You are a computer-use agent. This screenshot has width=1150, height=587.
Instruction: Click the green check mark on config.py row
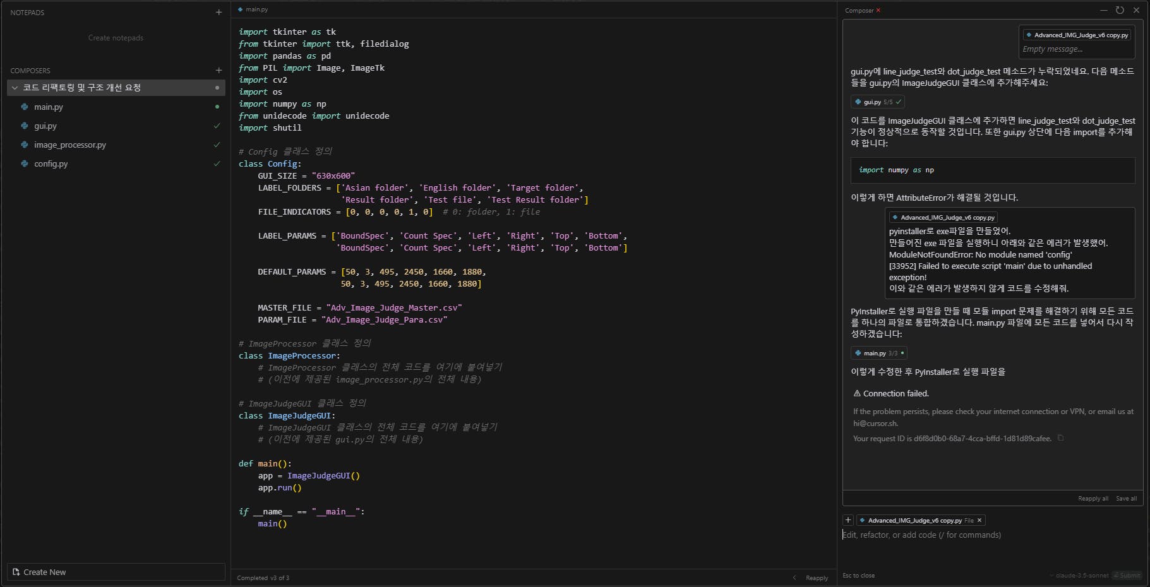pos(217,163)
